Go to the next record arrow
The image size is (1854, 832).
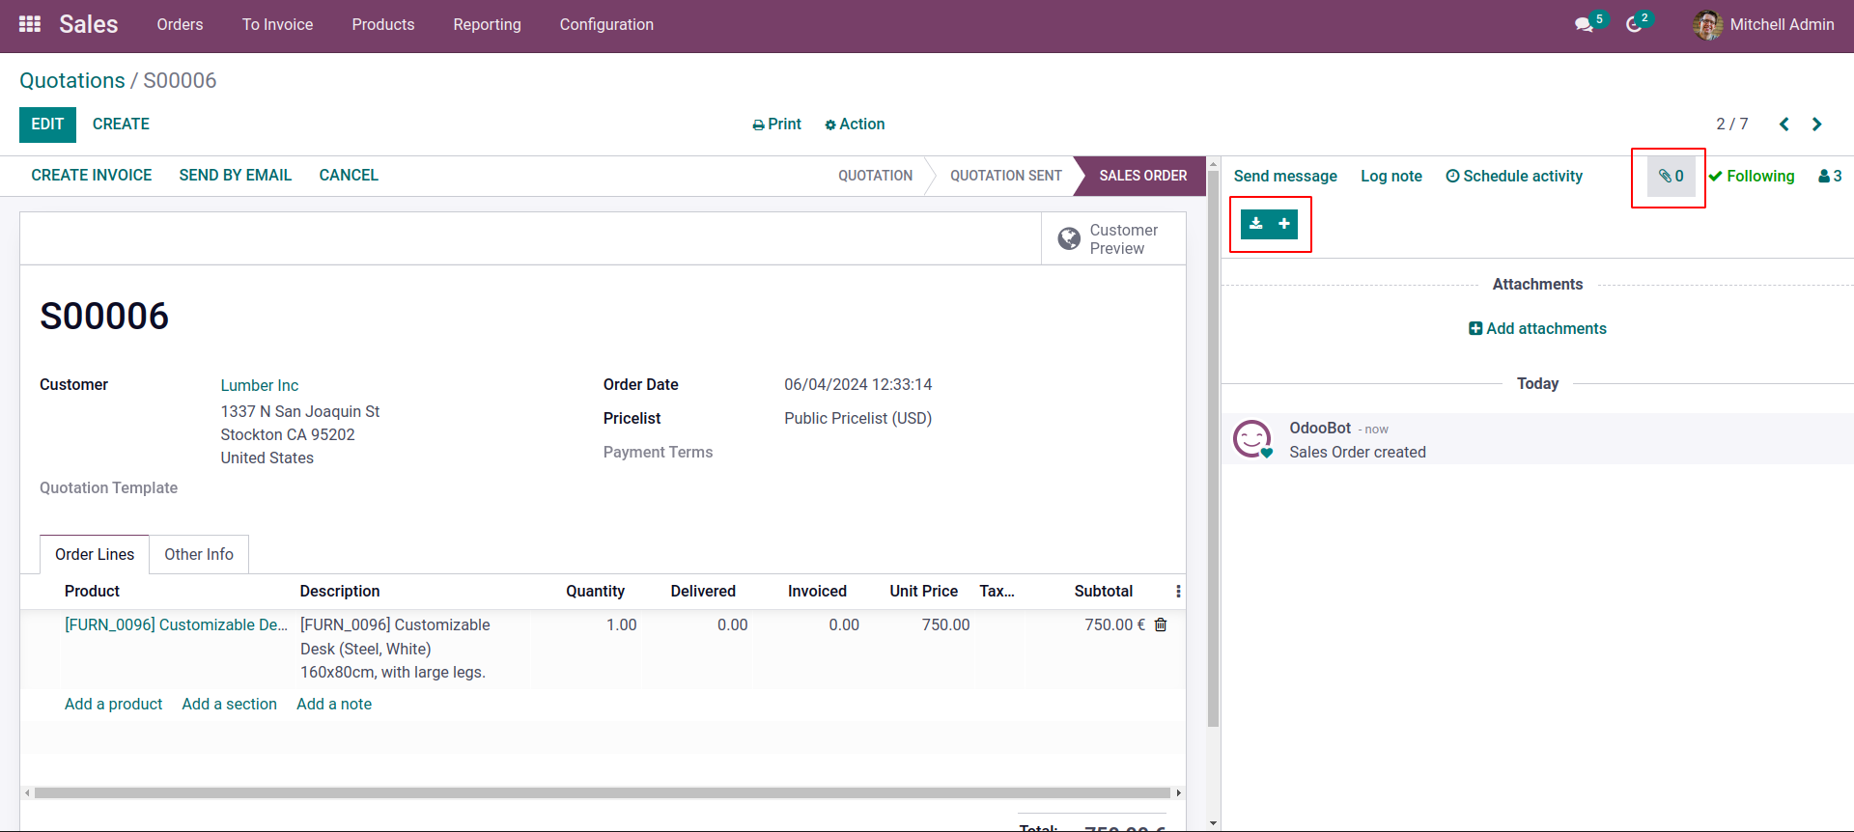(x=1817, y=125)
